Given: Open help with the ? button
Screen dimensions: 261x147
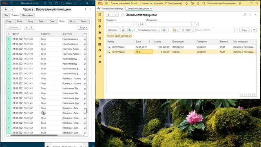Looking at the screenshot, I should (x=254, y=30).
